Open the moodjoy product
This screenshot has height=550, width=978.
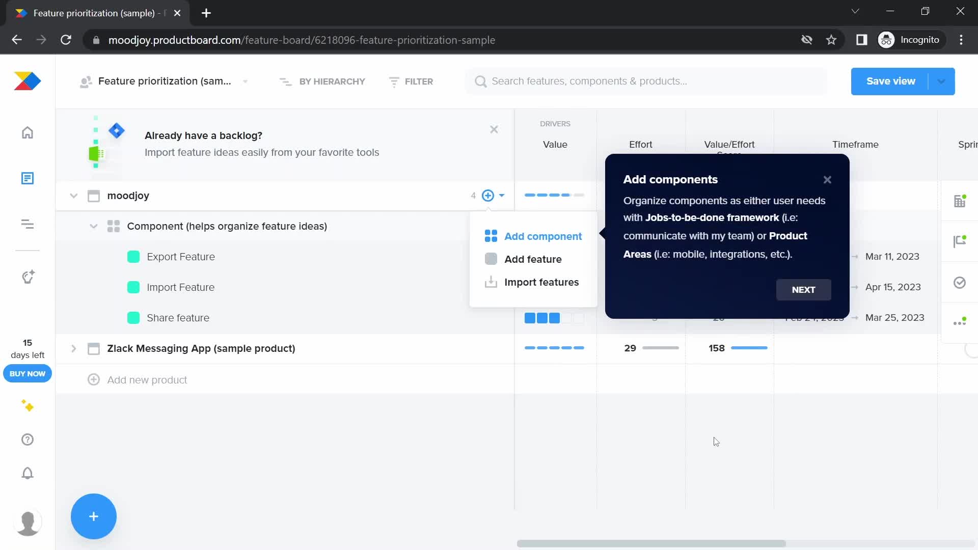coord(128,196)
